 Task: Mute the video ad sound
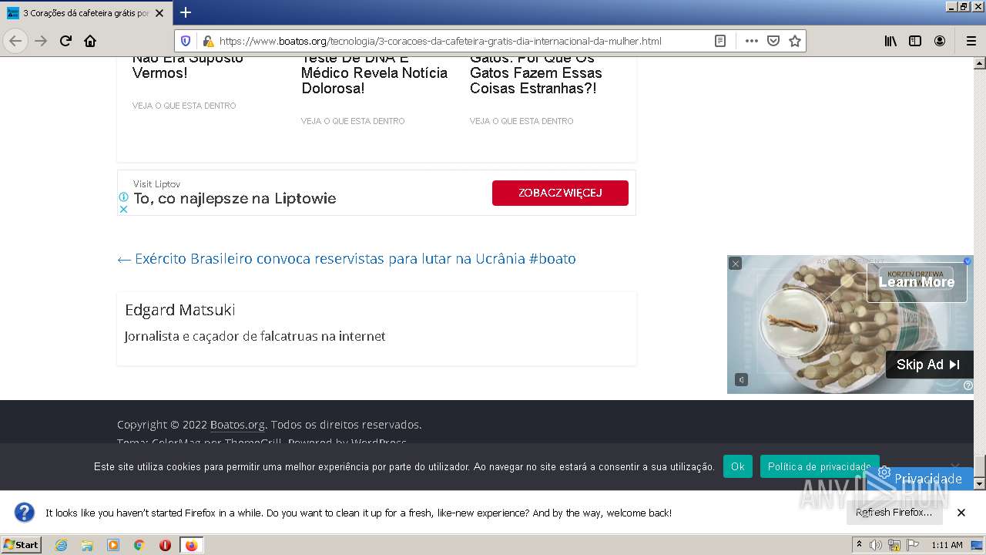(741, 379)
